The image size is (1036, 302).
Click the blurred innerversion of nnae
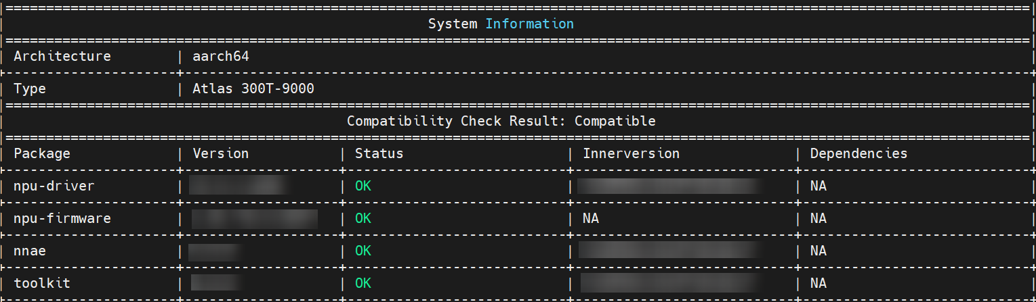668,251
